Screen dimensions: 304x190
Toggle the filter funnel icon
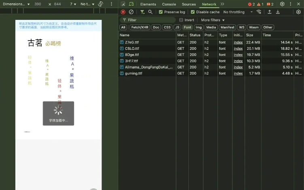[x=142, y=12]
